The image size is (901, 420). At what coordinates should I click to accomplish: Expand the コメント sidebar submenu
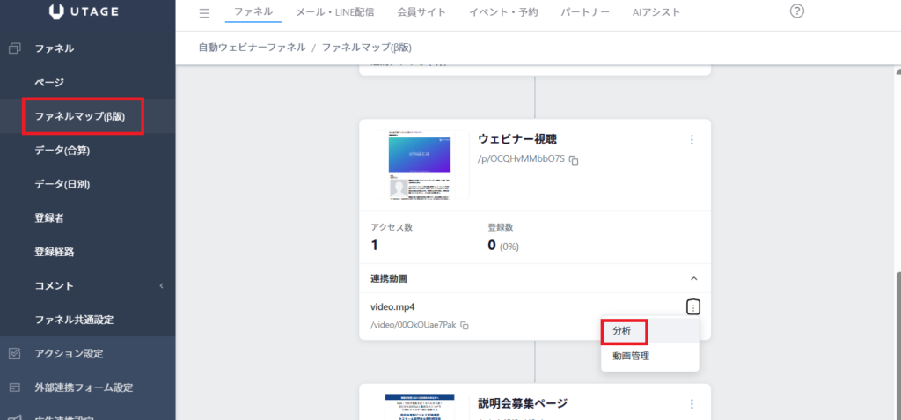tap(161, 286)
